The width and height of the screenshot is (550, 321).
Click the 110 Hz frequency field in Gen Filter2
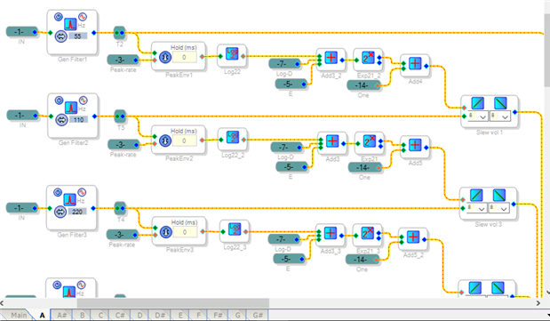coord(78,120)
